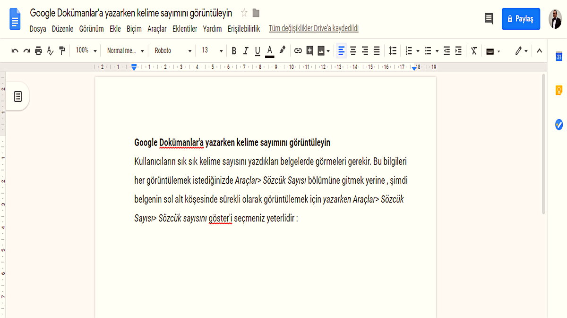Click the user profile avatar
The height and width of the screenshot is (318, 567).
click(x=556, y=19)
